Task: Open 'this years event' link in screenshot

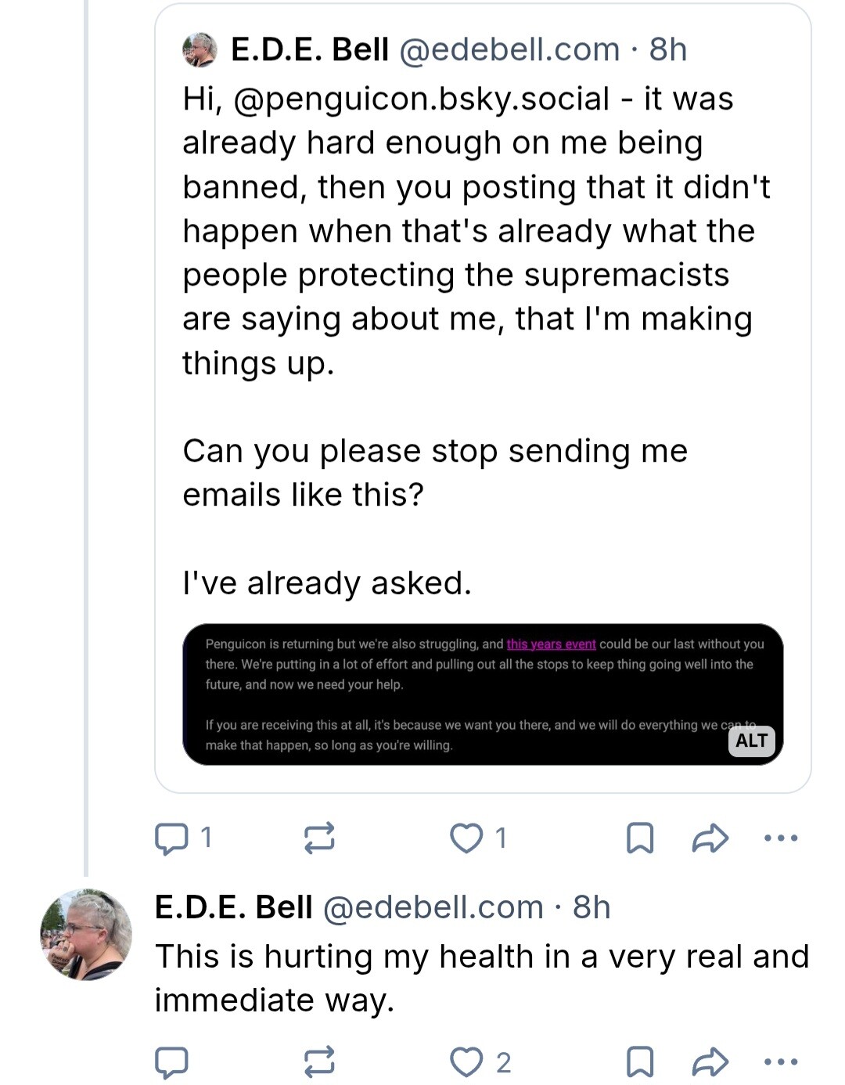Action: click(551, 644)
